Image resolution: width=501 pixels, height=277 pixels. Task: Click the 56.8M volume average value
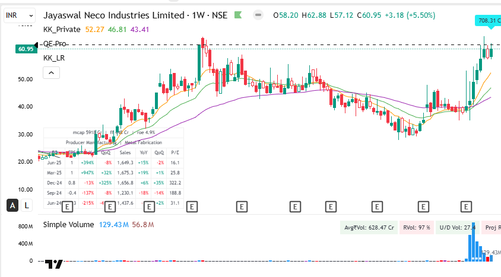point(143,225)
